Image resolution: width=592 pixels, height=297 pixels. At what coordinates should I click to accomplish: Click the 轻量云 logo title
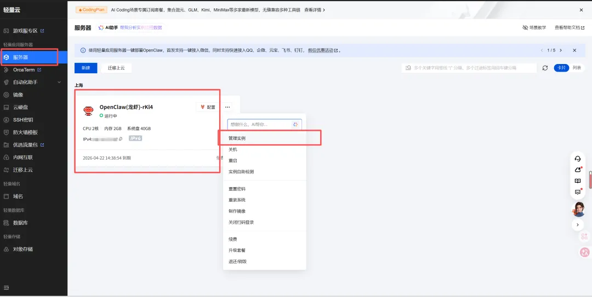[12, 10]
